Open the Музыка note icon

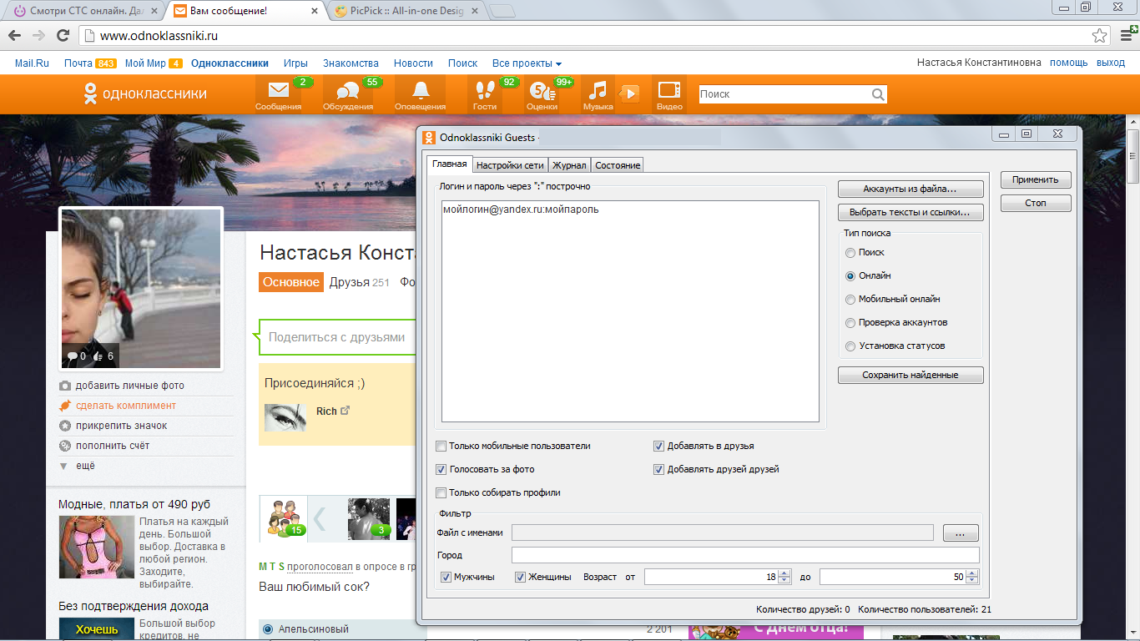click(598, 94)
